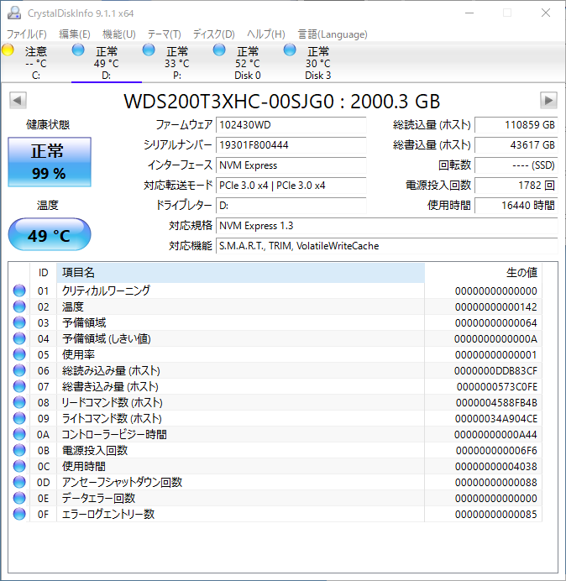Click raw value 00000000006F6
Screen dimensions: 566x581
496,450
